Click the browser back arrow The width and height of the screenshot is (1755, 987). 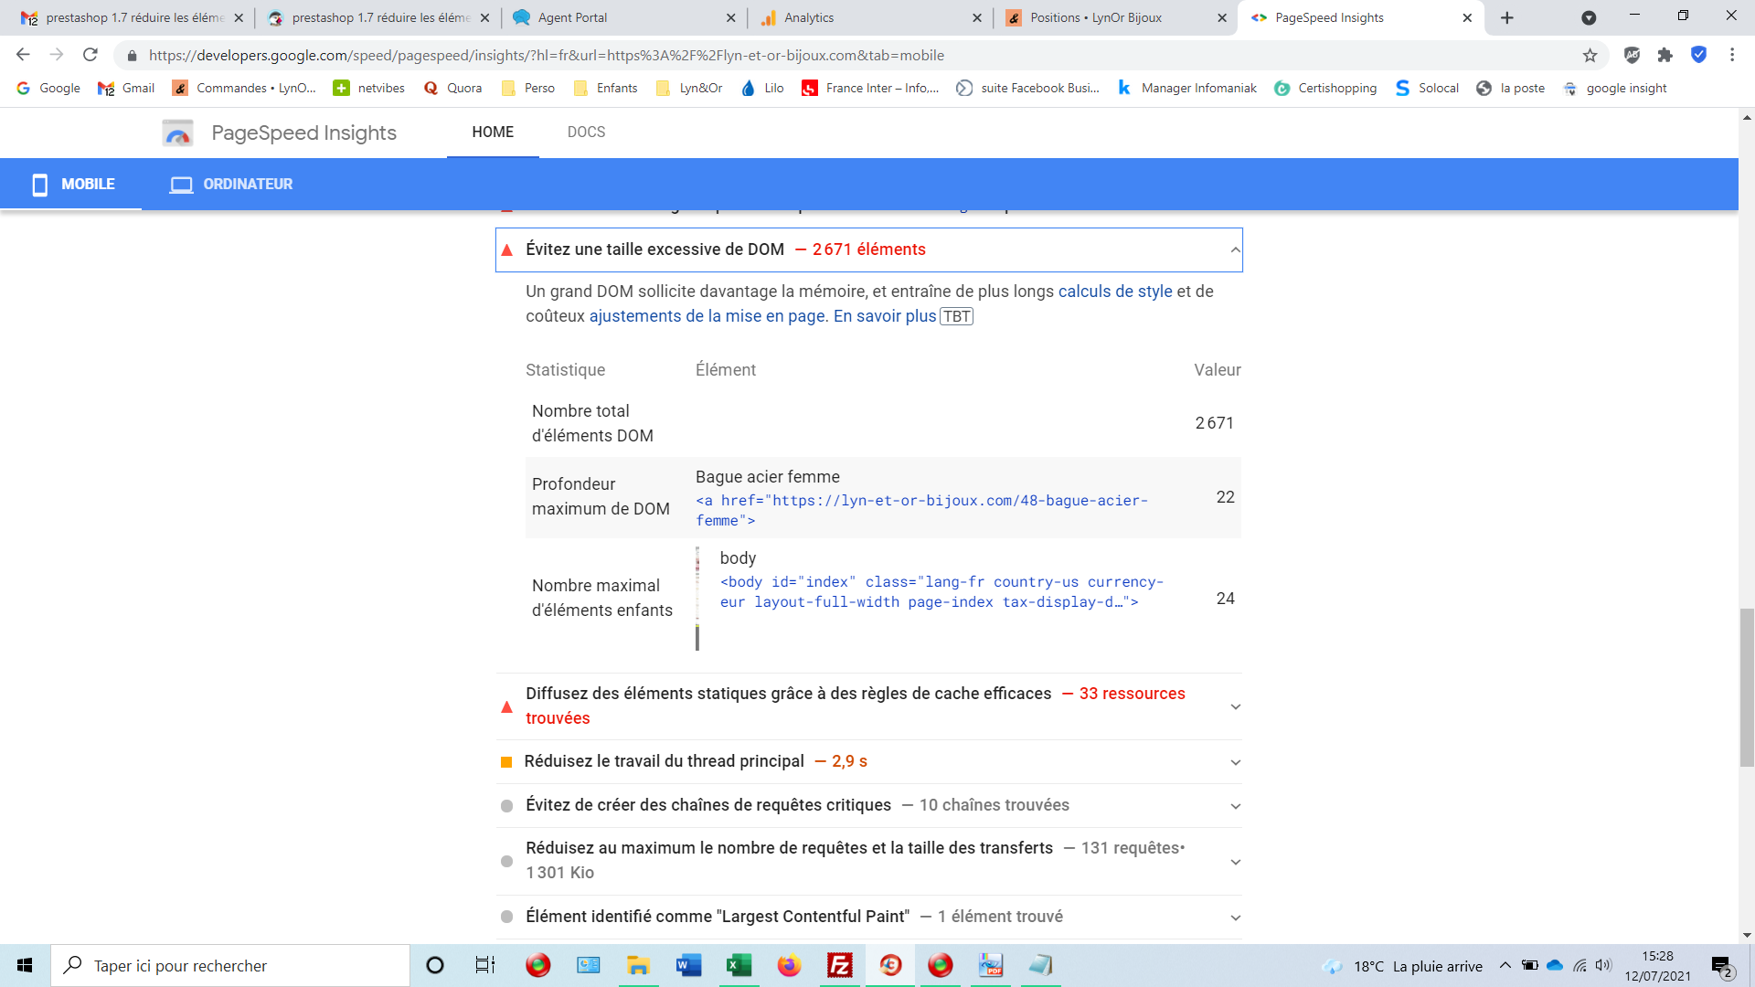[x=24, y=55]
